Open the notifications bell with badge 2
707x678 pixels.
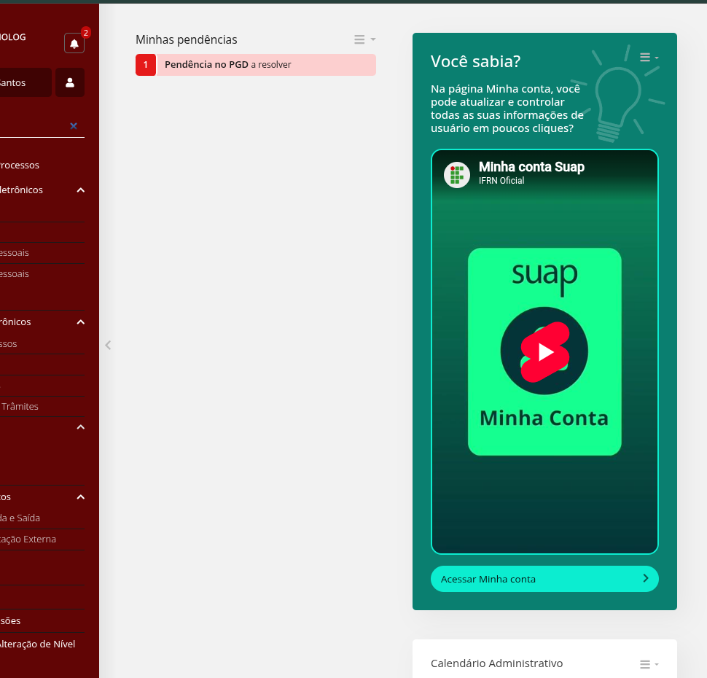coord(74,43)
